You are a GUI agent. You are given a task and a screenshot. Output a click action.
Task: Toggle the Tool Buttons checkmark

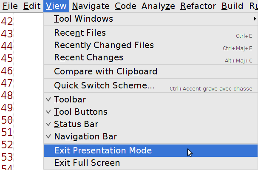(80, 112)
